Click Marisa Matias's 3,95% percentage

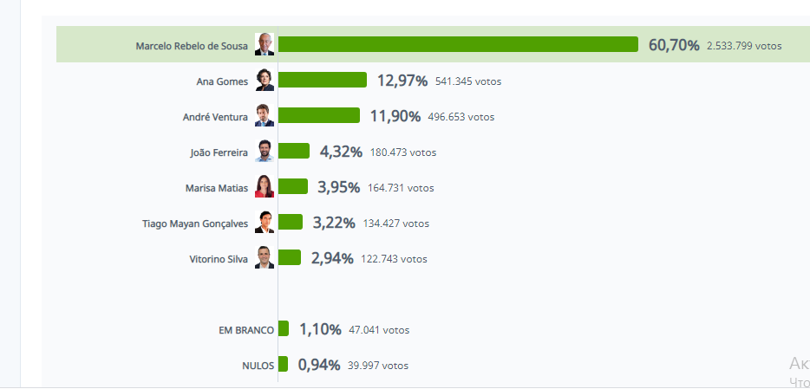click(339, 187)
